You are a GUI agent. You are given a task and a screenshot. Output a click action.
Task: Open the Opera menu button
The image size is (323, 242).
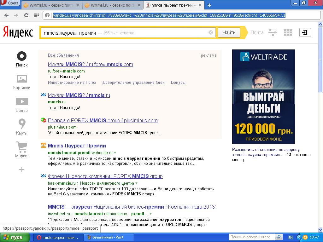[x=10, y=3]
